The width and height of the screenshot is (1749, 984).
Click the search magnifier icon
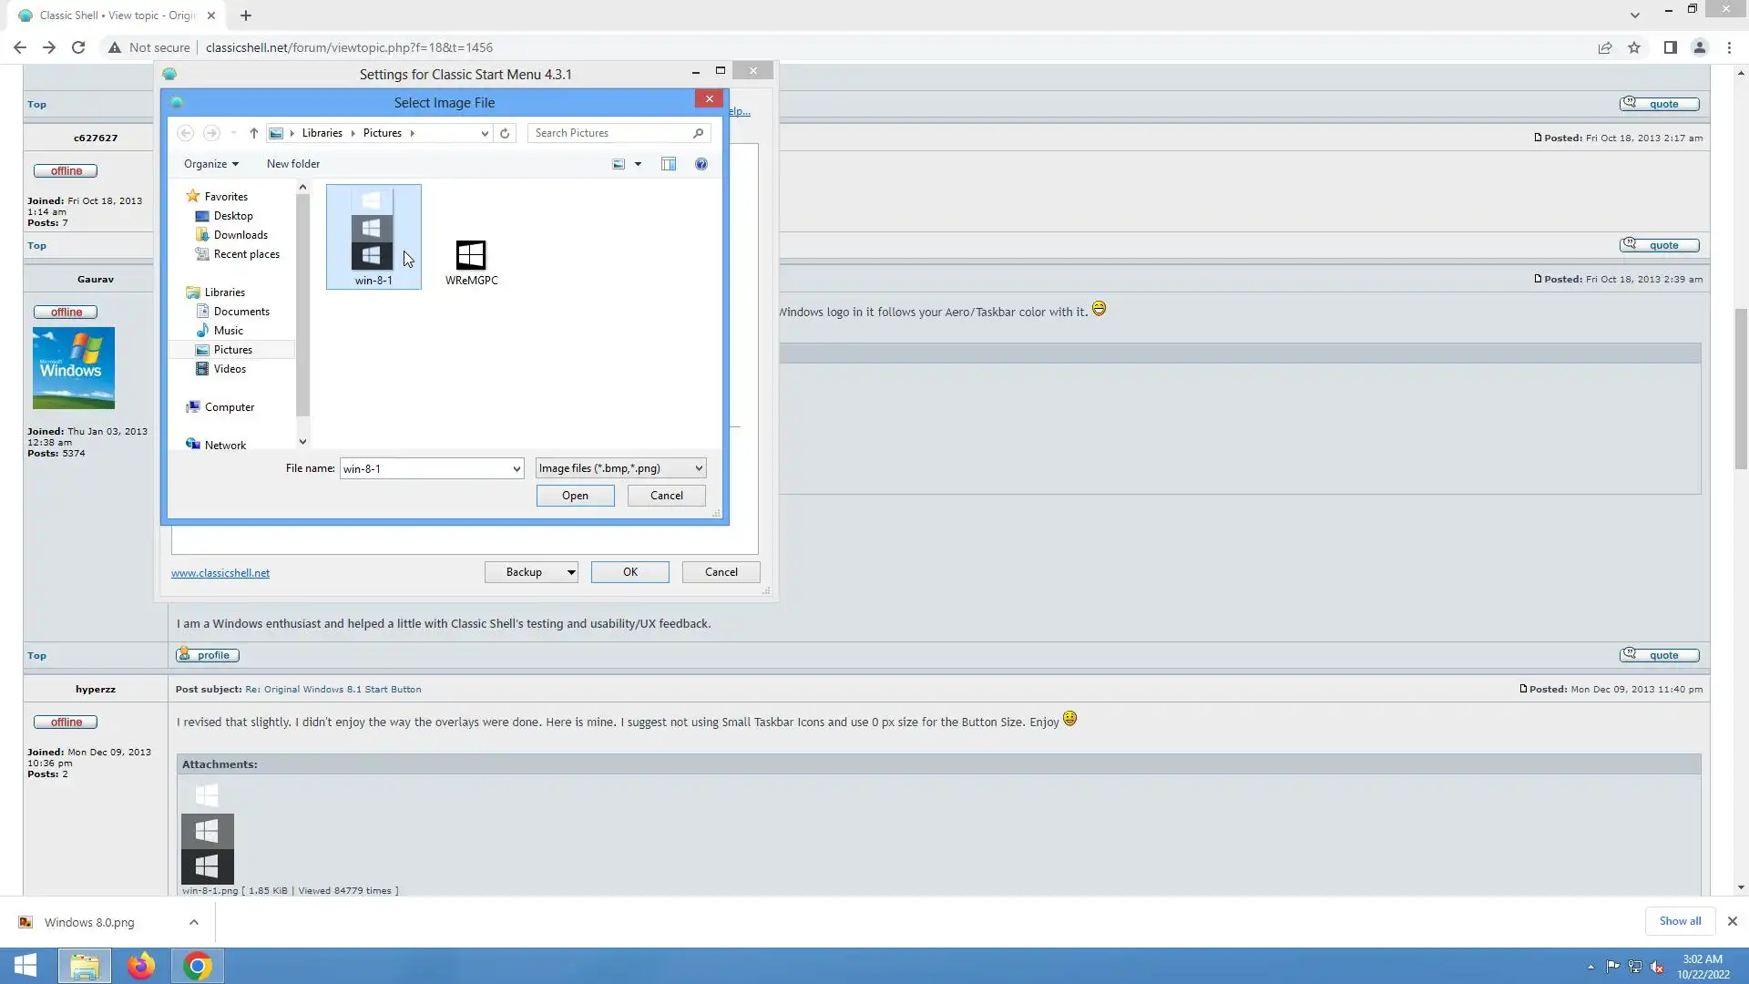pos(699,133)
